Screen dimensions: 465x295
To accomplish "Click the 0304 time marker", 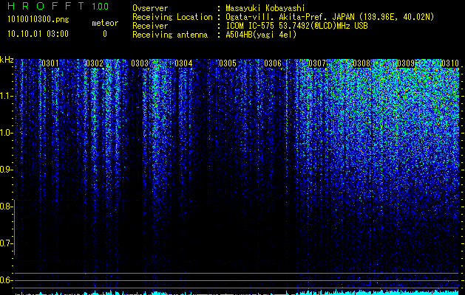I will [x=183, y=63].
